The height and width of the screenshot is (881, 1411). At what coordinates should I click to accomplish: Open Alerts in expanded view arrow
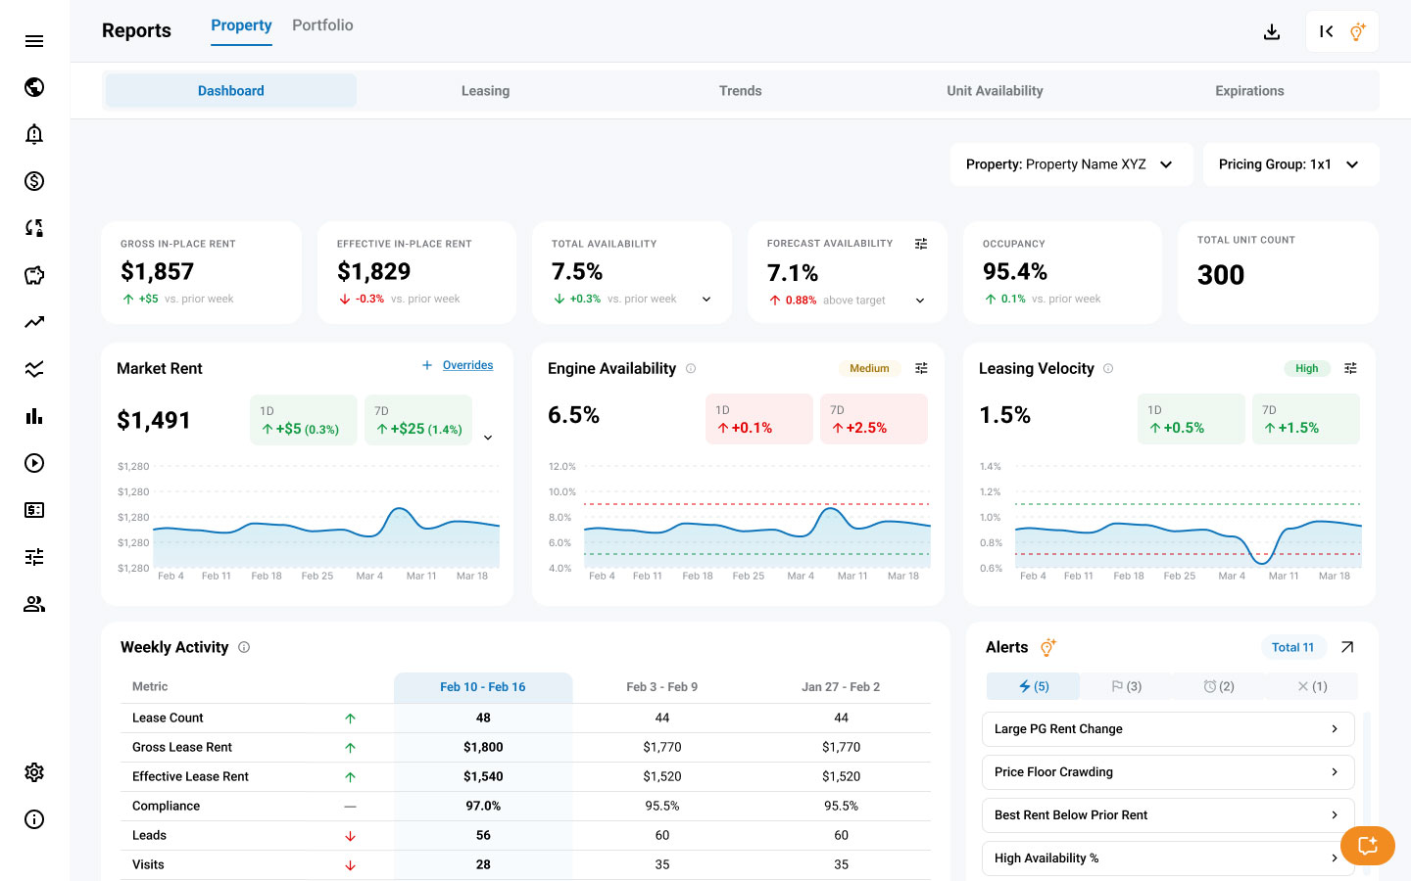1347,647
